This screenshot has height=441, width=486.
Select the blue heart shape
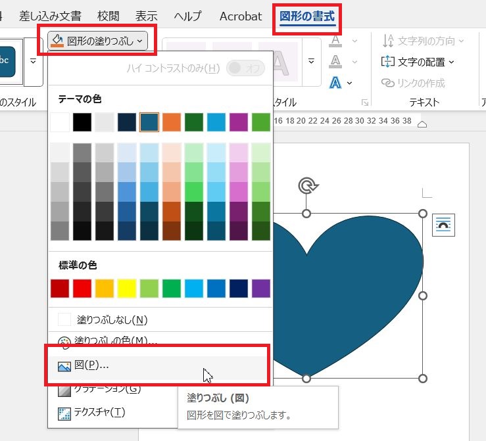[347, 296]
